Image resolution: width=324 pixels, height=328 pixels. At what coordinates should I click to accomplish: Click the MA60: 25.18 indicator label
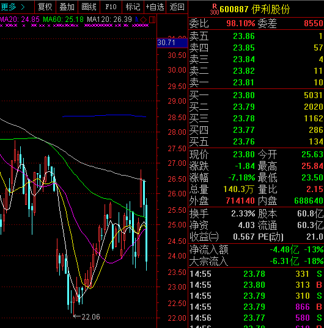coord(64,20)
